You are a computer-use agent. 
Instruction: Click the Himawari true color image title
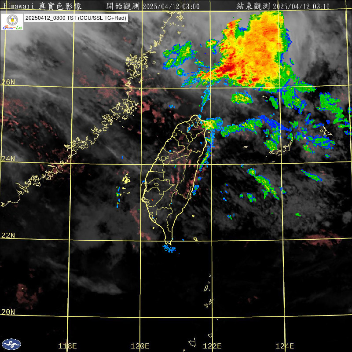click(49, 6)
